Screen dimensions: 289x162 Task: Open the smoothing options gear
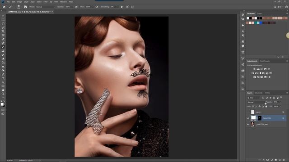point(121,7)
